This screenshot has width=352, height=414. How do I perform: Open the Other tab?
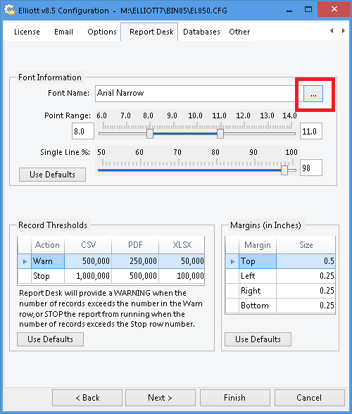pyautogui.click(x=239, y=32)
